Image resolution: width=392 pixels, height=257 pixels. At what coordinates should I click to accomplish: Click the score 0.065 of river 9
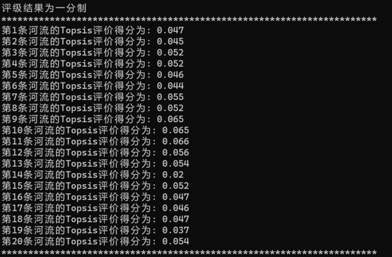[170, 119]
